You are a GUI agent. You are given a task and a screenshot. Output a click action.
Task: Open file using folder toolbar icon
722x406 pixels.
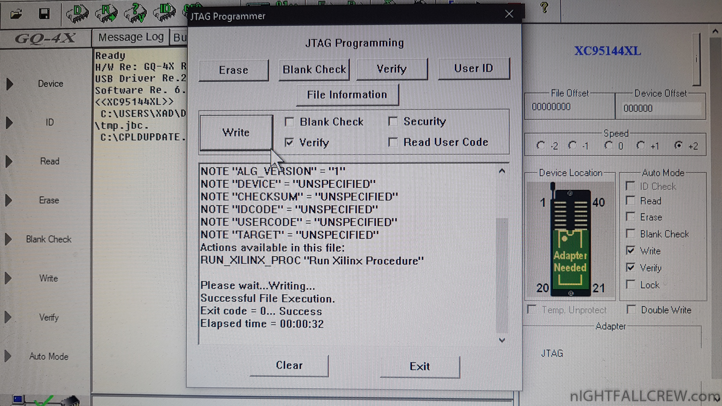point(16,14)
